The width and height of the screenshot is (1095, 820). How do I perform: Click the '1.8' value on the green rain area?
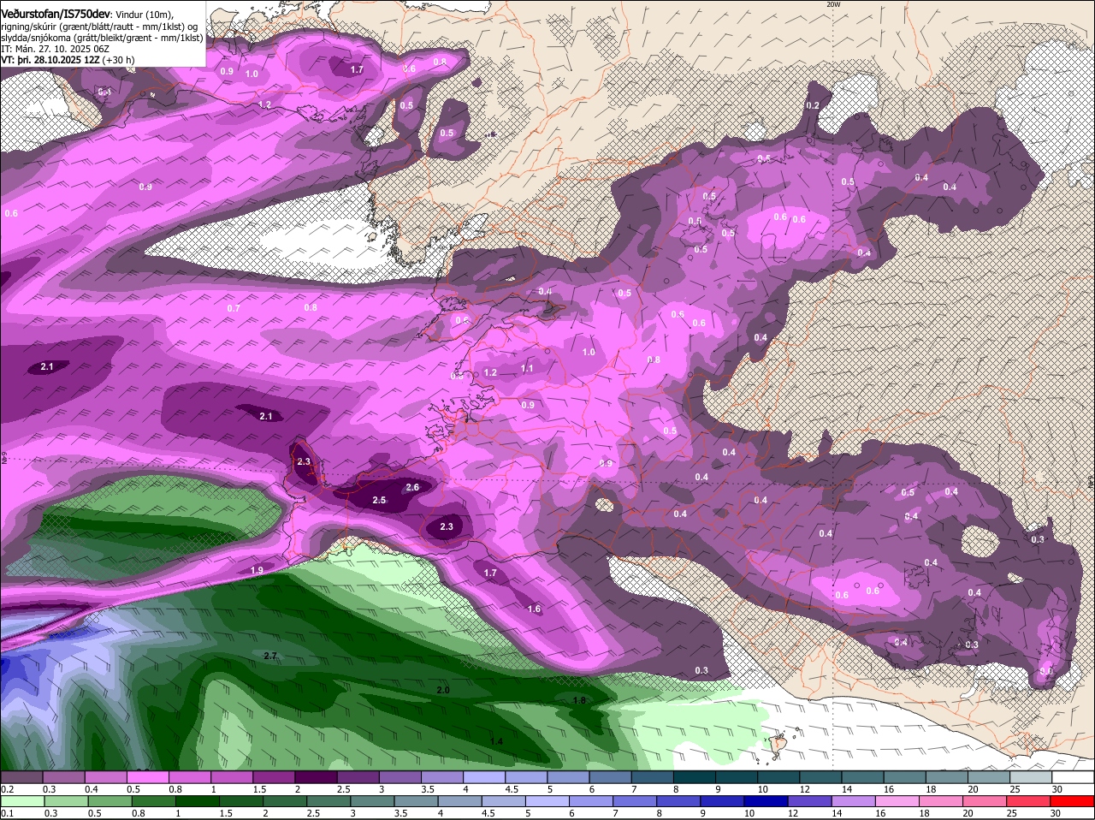[x=579, y=700]
